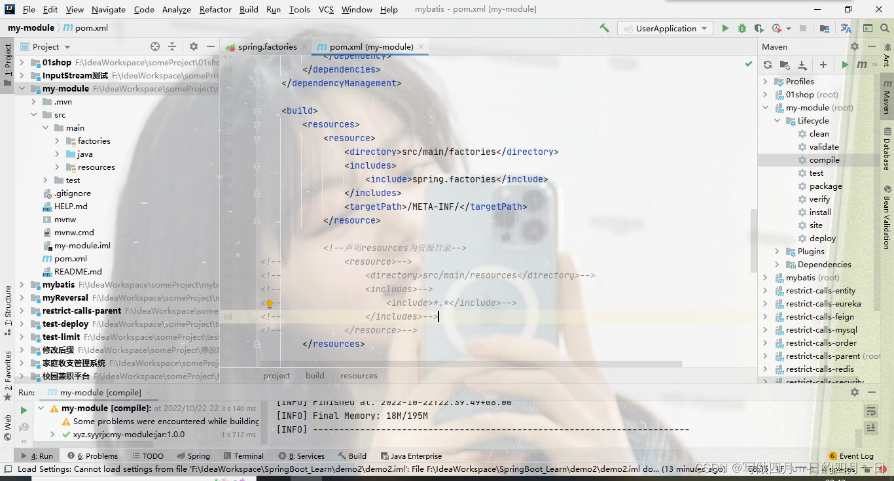Open the Navigate menu

tap(109, 9)
